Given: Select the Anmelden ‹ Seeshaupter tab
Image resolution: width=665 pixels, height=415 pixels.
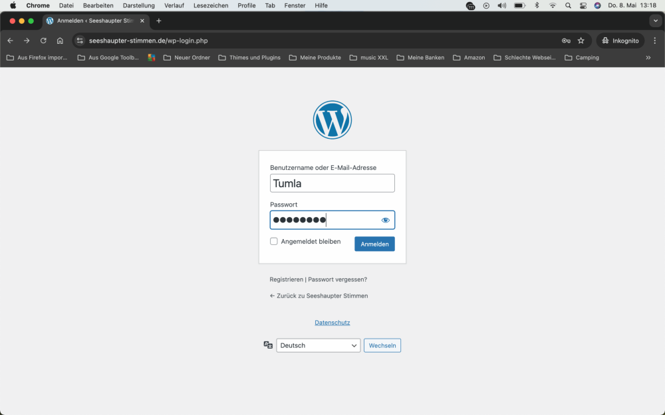Looking at the screenshot, I should click(95, 21).
